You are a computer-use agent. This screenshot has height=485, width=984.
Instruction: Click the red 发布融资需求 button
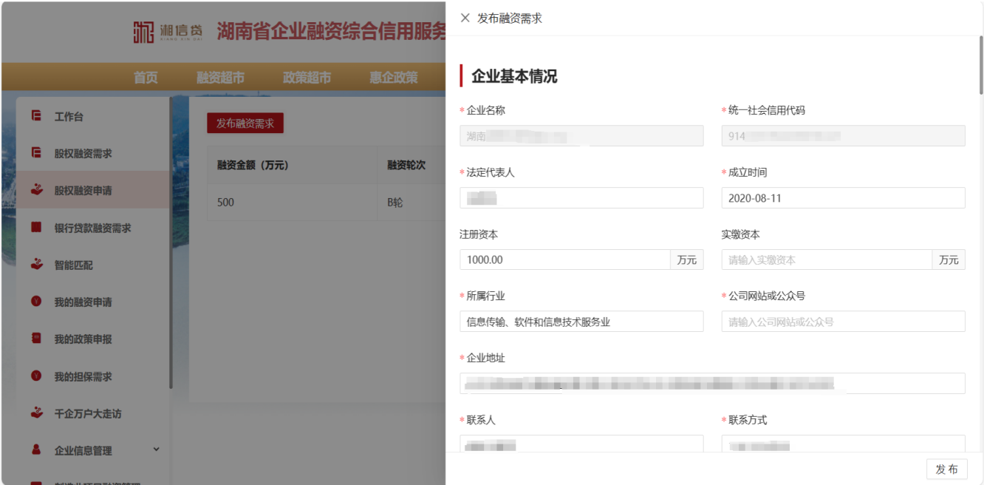(x=245, y=123)
